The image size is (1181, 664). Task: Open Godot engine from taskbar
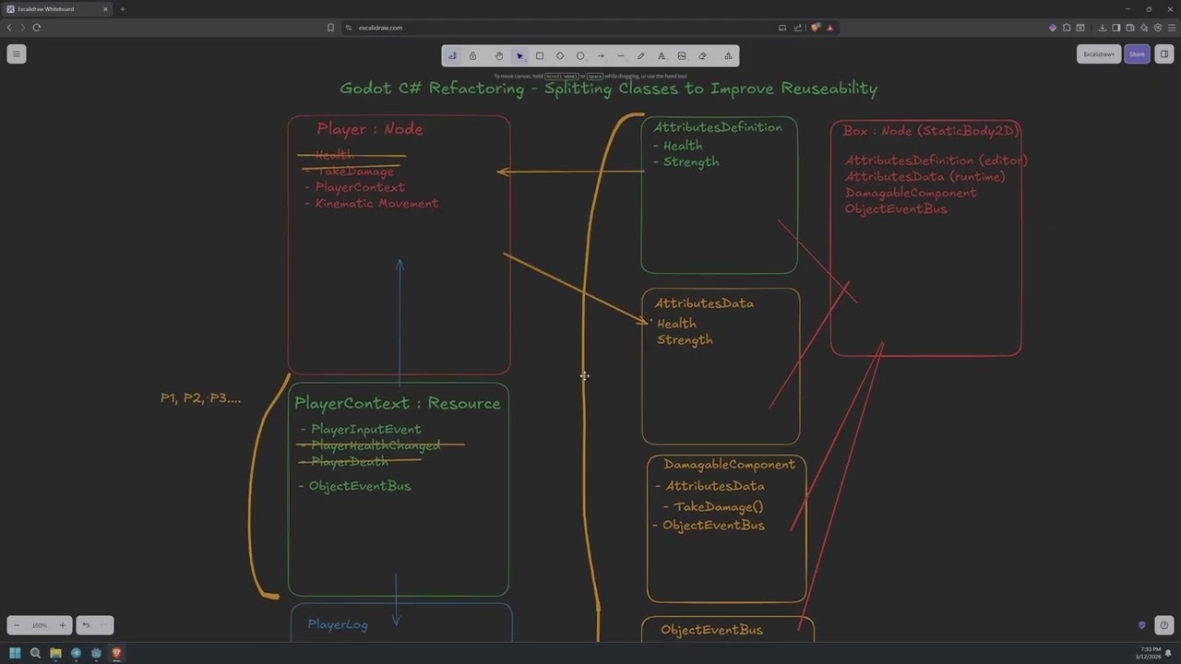click(96, 653)
